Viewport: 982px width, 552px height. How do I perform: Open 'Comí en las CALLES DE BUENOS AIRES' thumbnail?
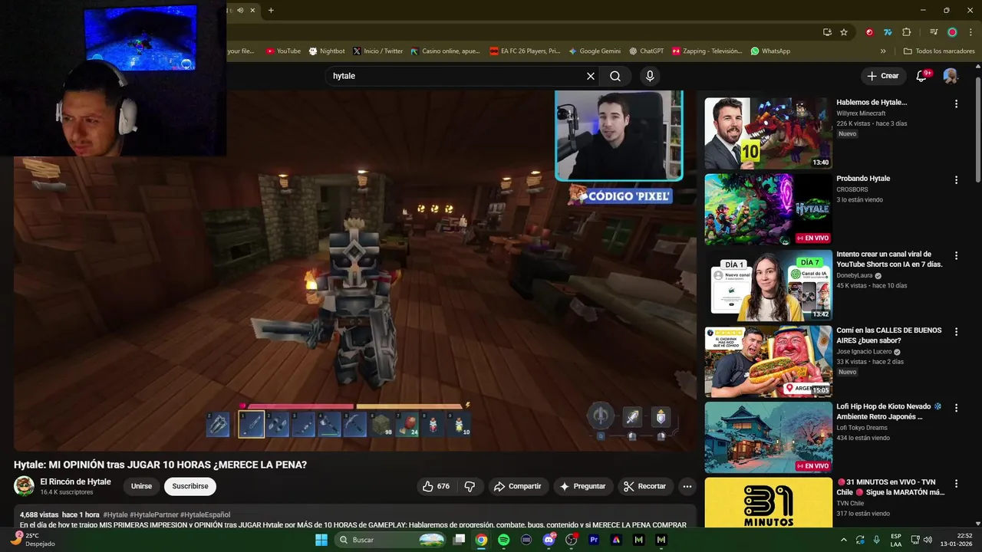pyautogui.click(x=768, y=361)
